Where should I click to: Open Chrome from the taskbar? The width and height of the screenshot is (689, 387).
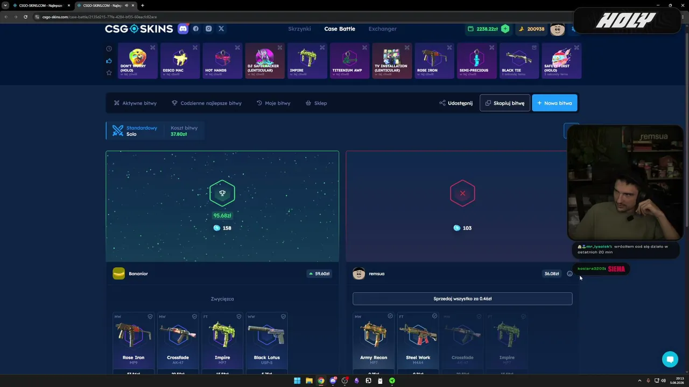click(321, 381)
